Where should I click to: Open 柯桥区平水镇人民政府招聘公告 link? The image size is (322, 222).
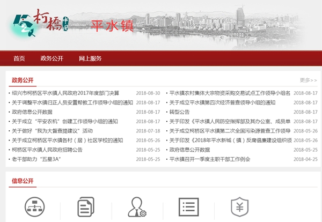click(47, 150)
